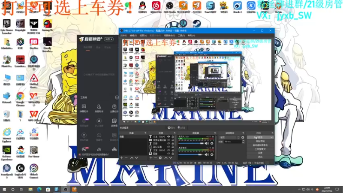Adjust the Desktop Audio volume slider
Viewport: 343px width, 193px height.
tap(191, 155)
